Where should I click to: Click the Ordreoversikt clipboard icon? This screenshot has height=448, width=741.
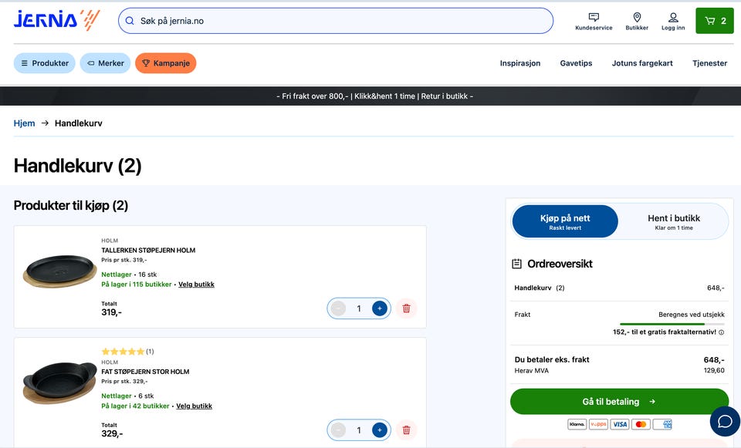point(517,264)
